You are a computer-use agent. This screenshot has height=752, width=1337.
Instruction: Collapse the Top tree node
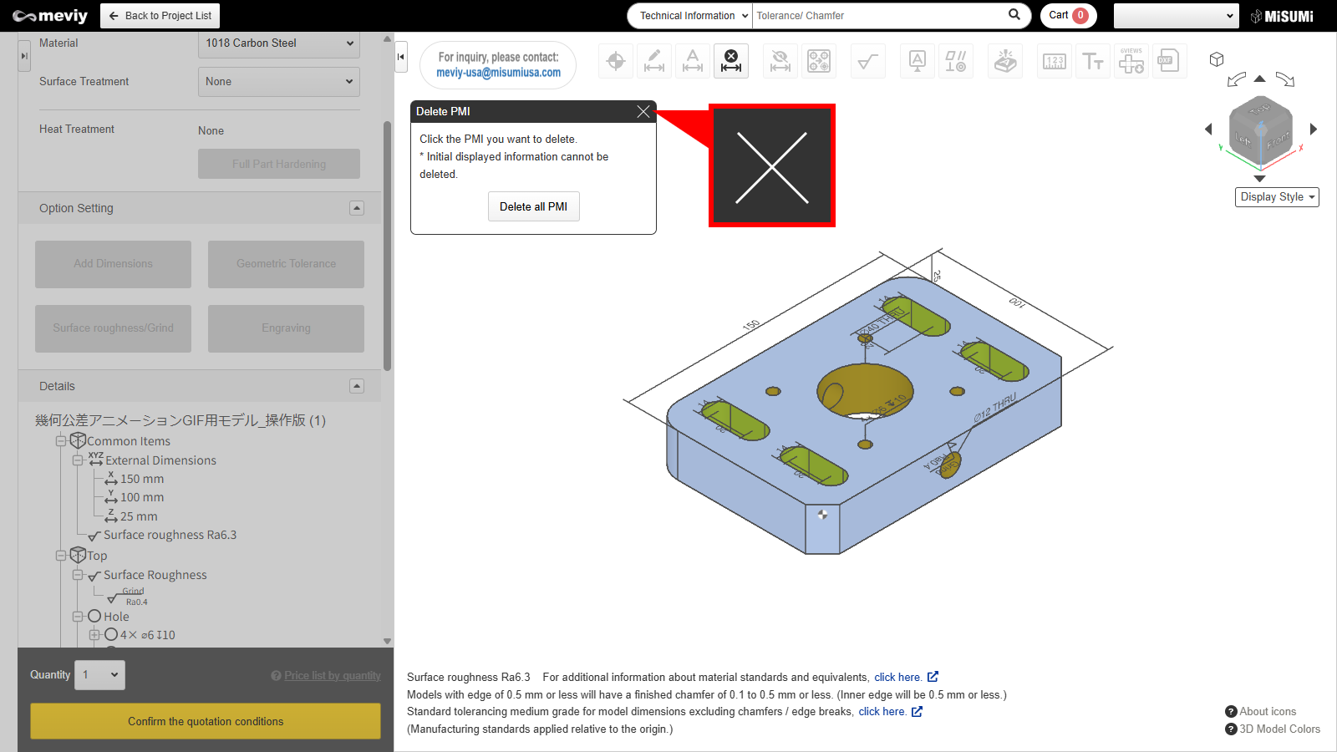[x=61, y=556]
